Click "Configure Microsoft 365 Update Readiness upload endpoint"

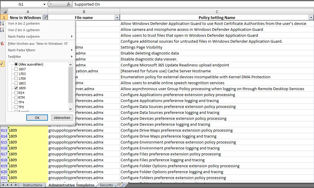(217, 65)
